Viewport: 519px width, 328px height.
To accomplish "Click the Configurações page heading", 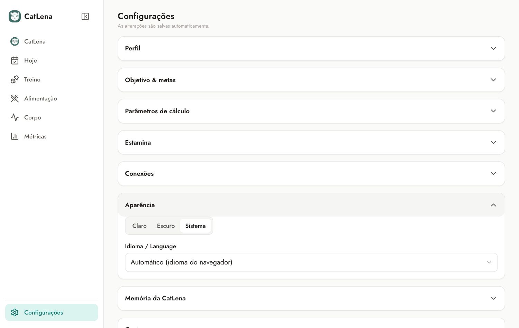I will [x=146, y=16].
